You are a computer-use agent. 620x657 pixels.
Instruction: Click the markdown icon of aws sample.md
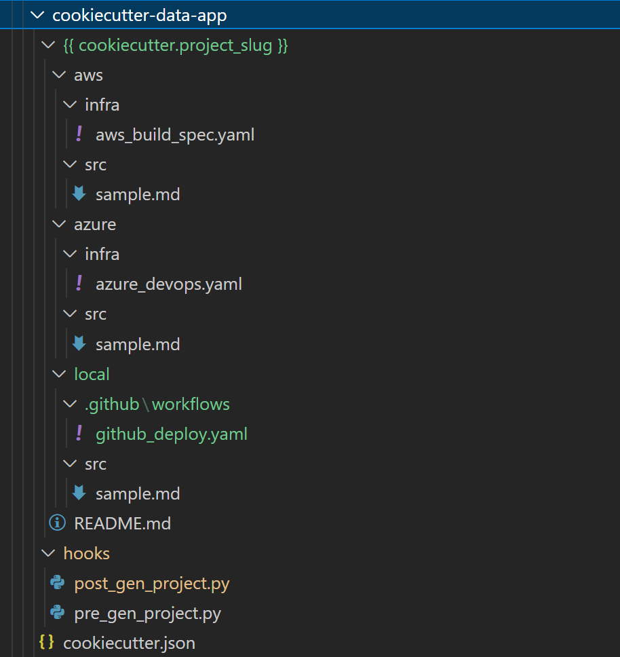79,194
